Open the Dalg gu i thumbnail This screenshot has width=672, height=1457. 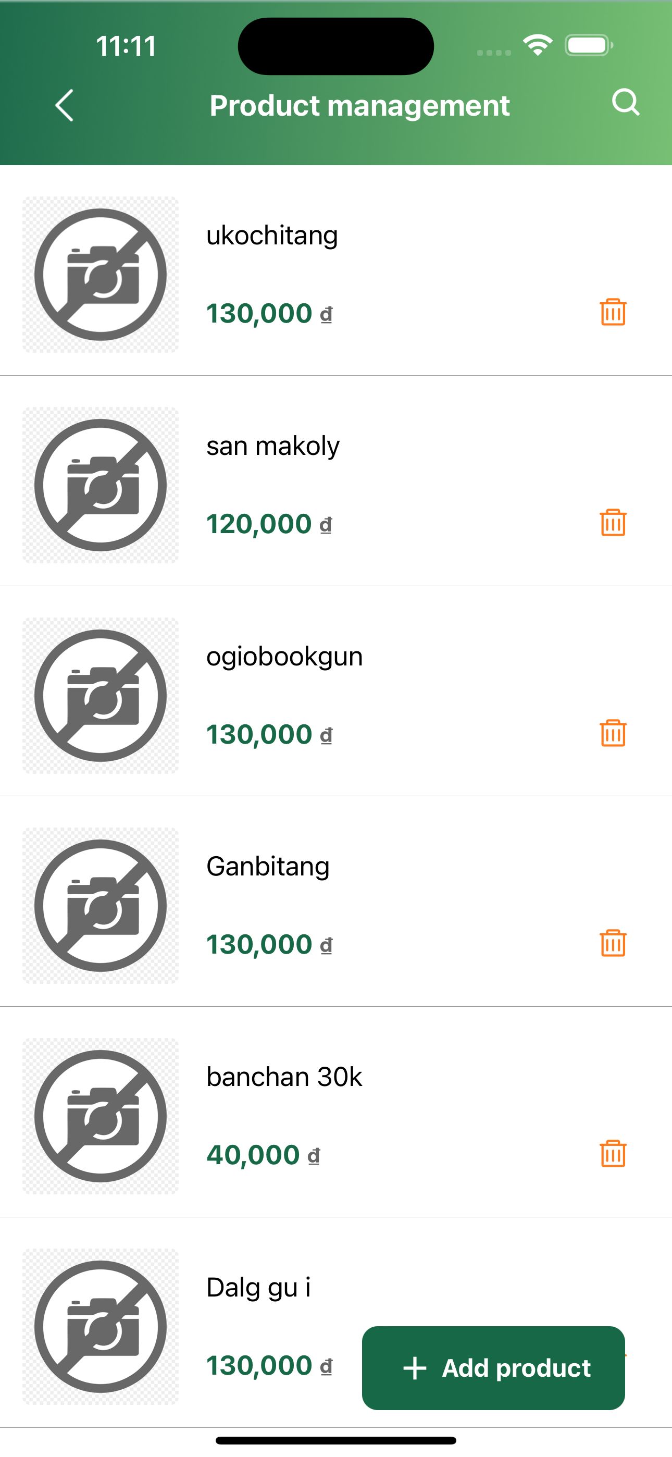click(101, 1327)
